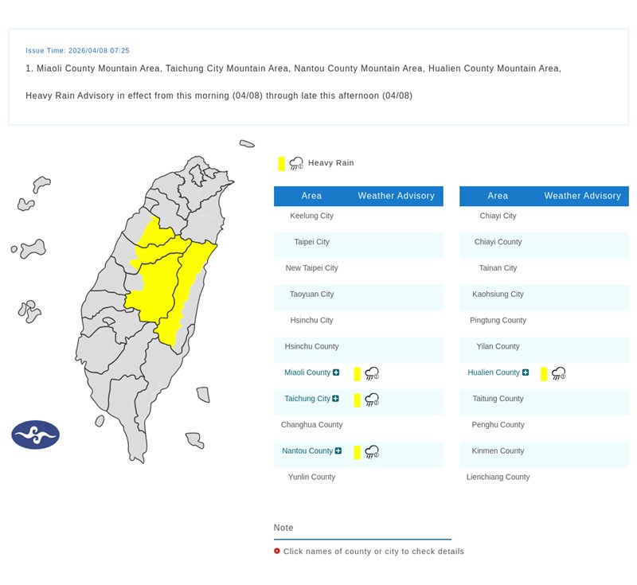Click the yellow swatch in Heavy Rain legend

(x=282, y=163)
